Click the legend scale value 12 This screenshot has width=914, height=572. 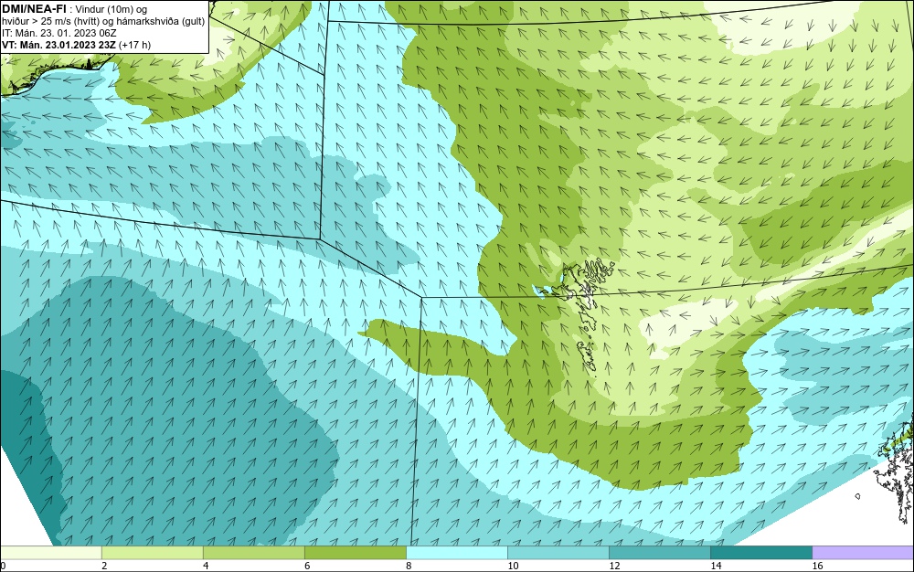614,566
